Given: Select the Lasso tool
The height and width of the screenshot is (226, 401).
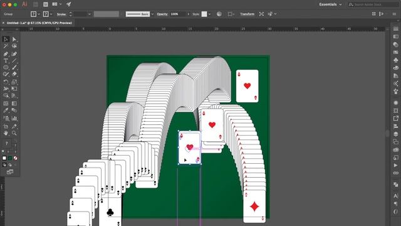Looking at the screenshot, I should pyautogui.click(x=14, y=46).
